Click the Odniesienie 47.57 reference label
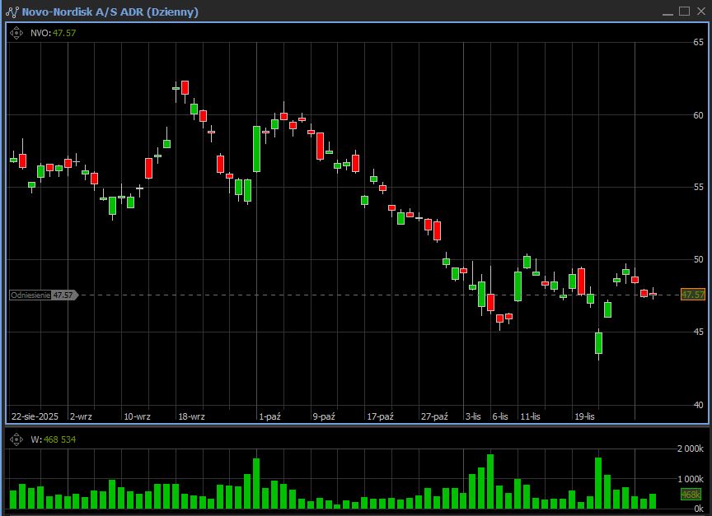 point(42,295)
